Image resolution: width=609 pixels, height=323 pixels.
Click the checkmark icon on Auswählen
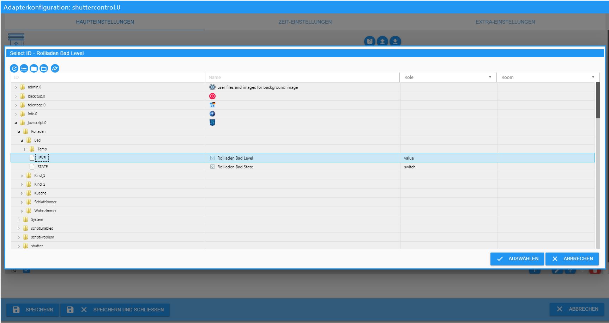point(500,259)
